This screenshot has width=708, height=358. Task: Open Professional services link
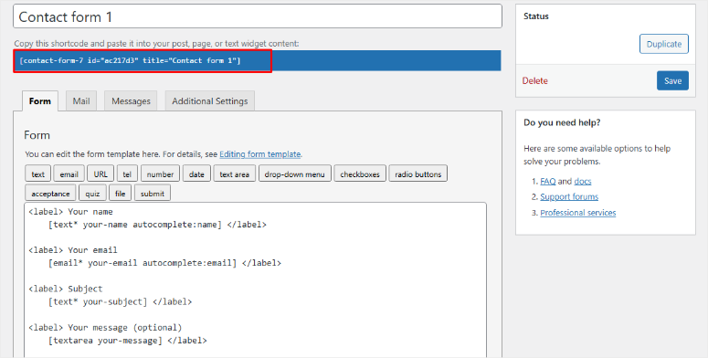(x=578, y=213)
